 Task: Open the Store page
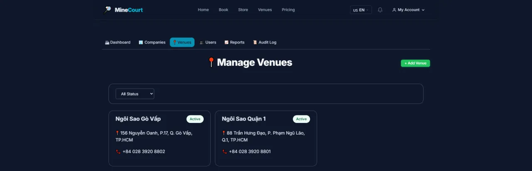pyautogui.click(x=243, y=10)
